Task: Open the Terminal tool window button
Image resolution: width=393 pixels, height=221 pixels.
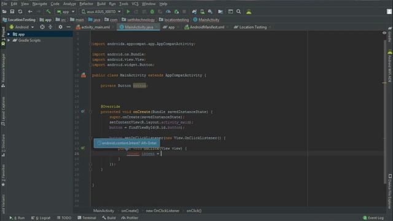Action: 87,218
